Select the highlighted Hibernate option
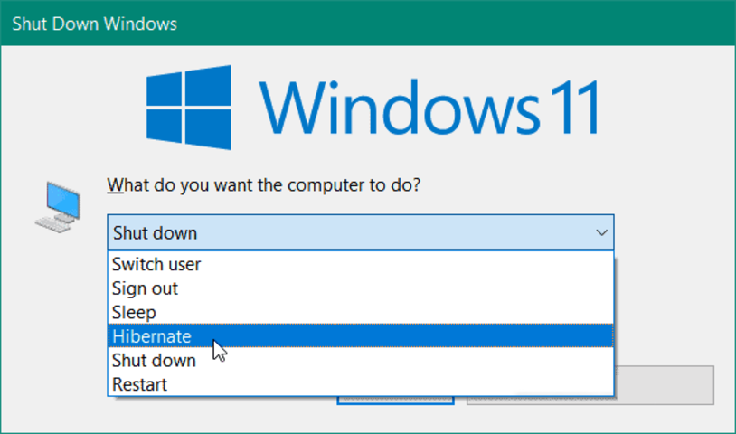736x434 pixels. (x=361, y=336)
